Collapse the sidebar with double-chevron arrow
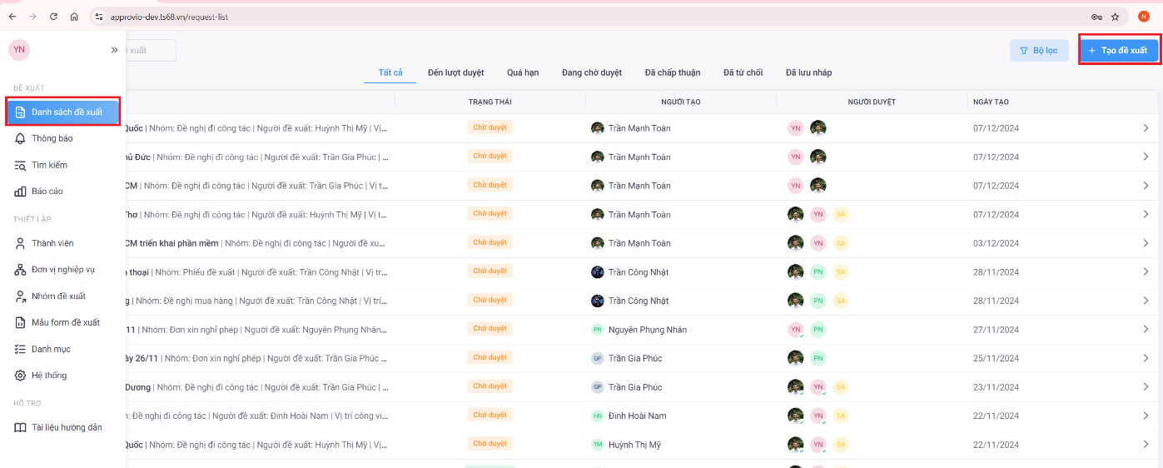 114,50
